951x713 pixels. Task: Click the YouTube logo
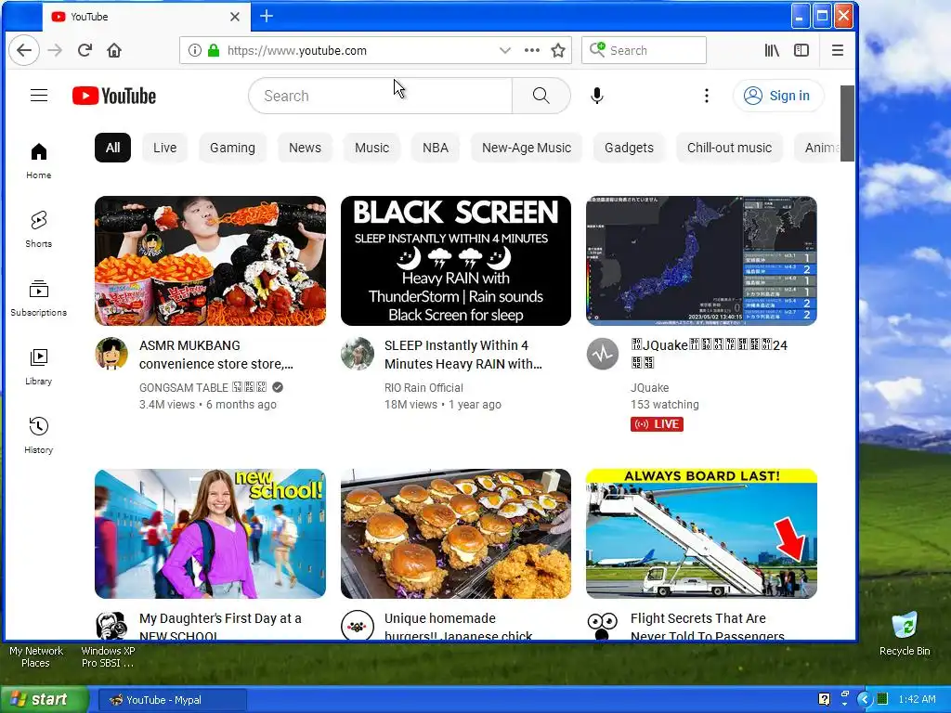click(114, 96)
